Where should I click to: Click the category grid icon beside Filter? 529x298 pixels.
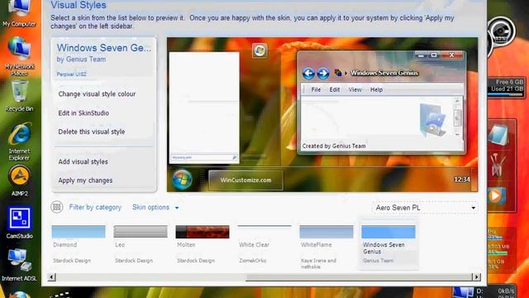57,207
